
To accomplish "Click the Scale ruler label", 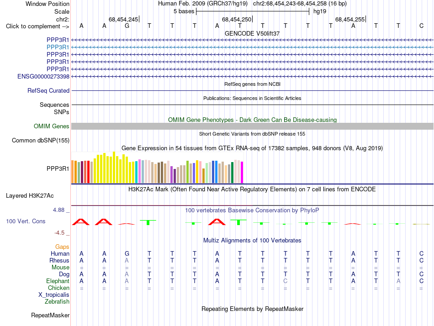I will click(x=62, y=11).
